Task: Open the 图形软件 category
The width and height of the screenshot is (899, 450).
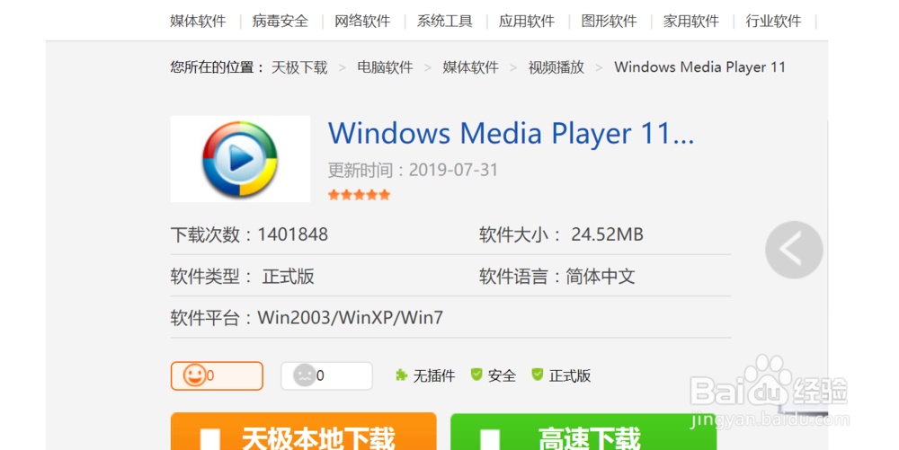Action: coord(609,22)
